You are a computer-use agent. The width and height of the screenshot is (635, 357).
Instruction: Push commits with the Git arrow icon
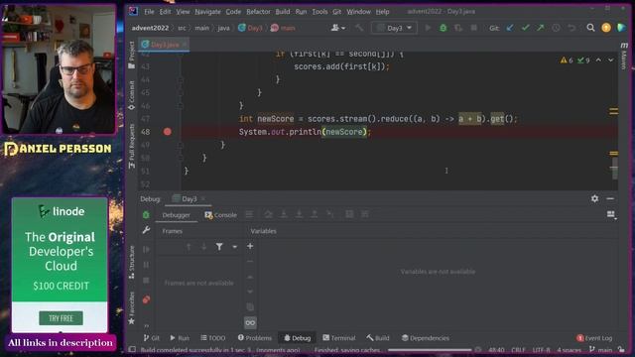(x=541, y=28)
